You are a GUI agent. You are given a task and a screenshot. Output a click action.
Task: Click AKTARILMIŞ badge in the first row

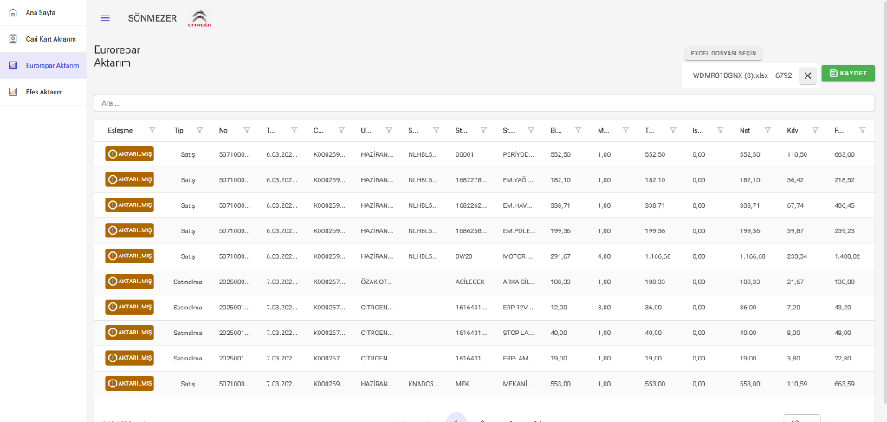click(x=129, y=154)
